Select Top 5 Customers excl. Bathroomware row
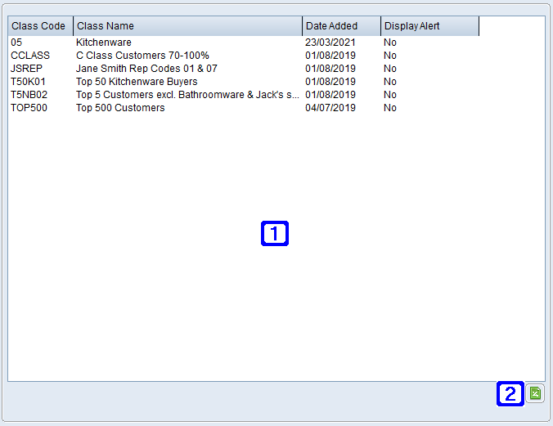553x426 pixels. point(187,95)
